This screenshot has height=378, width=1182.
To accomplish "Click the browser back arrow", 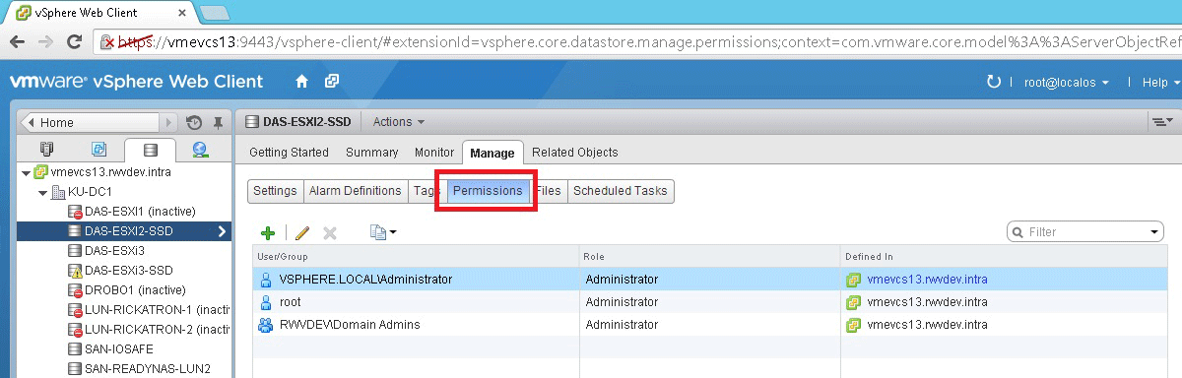I will pyautogui.click(x=18, y=41).
